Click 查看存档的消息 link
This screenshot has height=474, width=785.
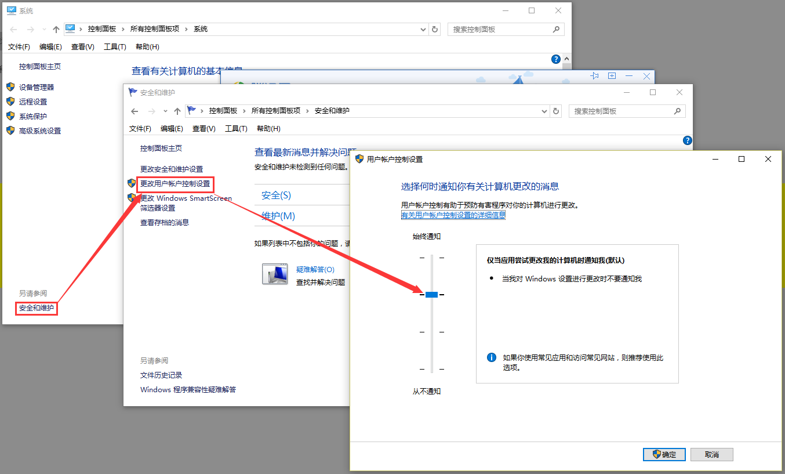point(165,222)
